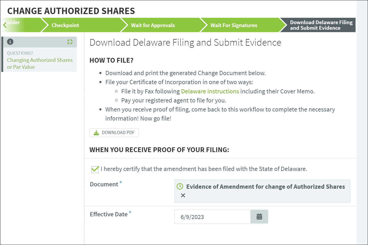Click the Effective Date input field

212,217
